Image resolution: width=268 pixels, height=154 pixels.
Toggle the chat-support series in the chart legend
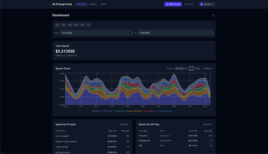click(107, 111)
